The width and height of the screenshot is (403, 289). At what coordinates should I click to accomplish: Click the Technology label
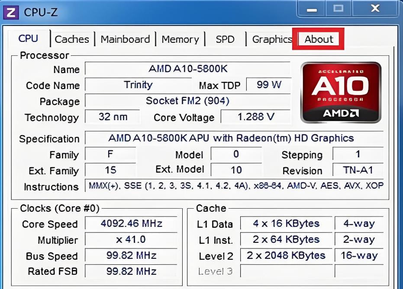(x=52, y=118)
